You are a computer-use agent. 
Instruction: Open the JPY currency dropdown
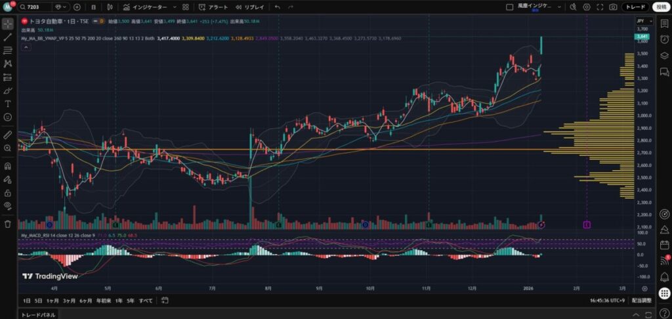click(642, 21)
